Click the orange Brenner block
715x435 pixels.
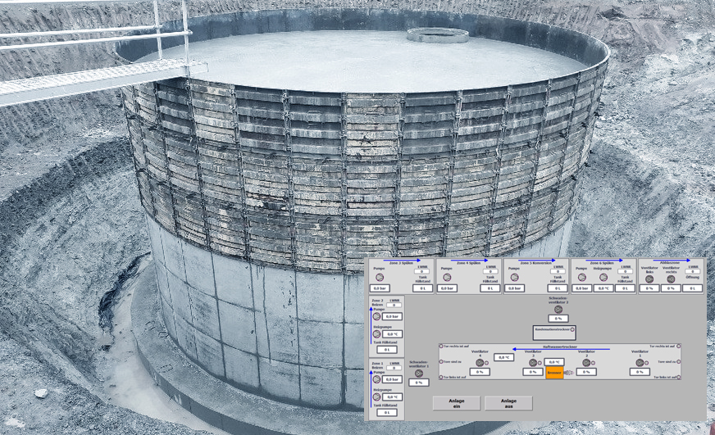554,373
